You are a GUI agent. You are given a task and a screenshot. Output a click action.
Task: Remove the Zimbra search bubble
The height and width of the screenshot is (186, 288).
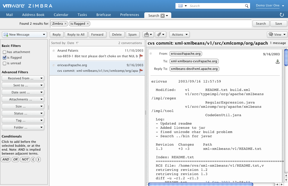pos(65,24)
